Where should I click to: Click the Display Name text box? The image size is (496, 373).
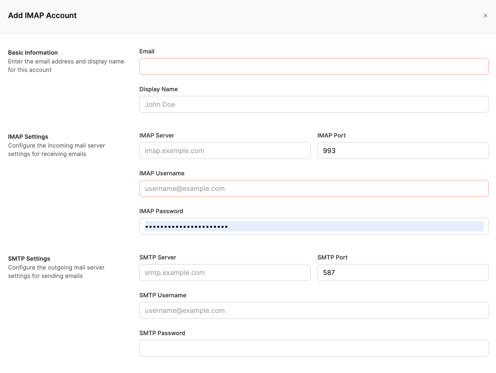(314, 104)
